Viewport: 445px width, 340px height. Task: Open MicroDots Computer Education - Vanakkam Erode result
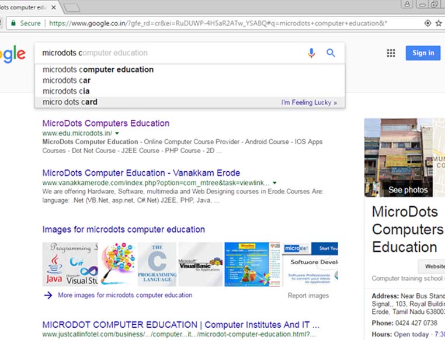141,173
